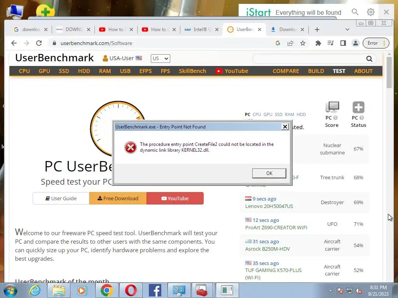Open YouTube link in navigation bar
Image resolution: width=398 pixels, height=298 pixels.
(232, 71)
